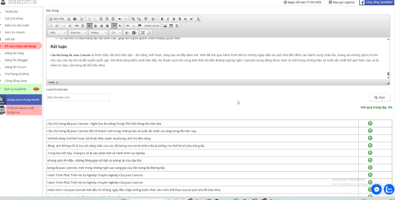
Task: Open Viết bài in the sidebar
Action: [x=10, y=39]
